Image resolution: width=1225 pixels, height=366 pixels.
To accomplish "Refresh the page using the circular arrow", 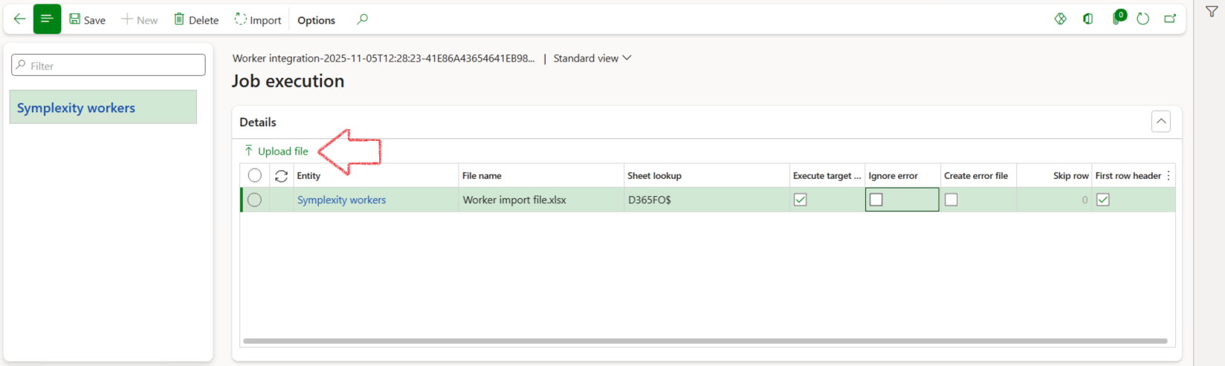I will click(x=1143, y=19).
